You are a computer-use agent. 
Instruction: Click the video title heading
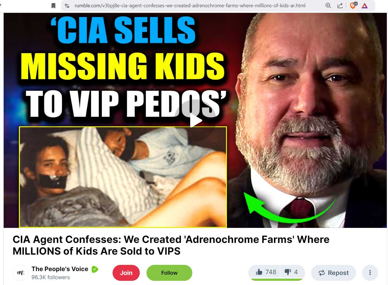tap(171, 245)
